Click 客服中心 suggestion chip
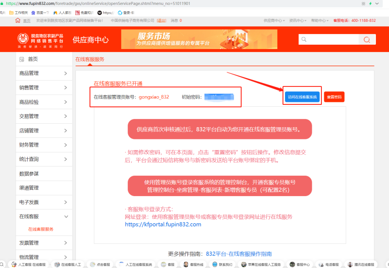This screenshot has height=268, width=389. pyautogui.click(x=300, y=265)
